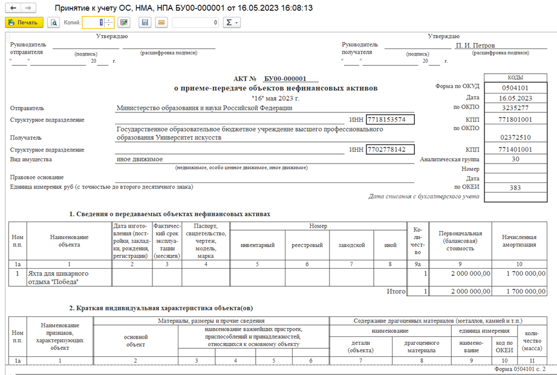
Task: Select the cell with act number БУ00-000001
Action: tap(290, 79)
